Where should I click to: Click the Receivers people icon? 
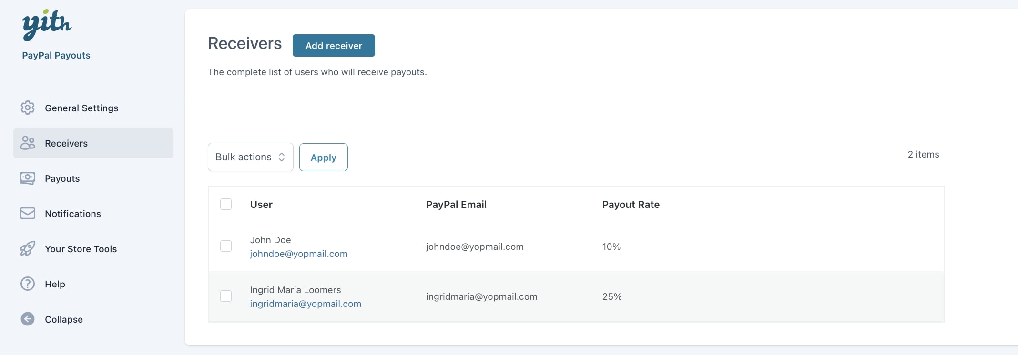pos(28,143)
